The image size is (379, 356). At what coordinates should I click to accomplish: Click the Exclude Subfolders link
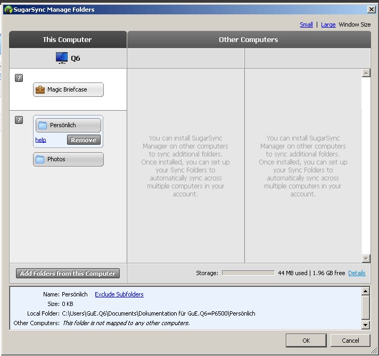[119, 294]
